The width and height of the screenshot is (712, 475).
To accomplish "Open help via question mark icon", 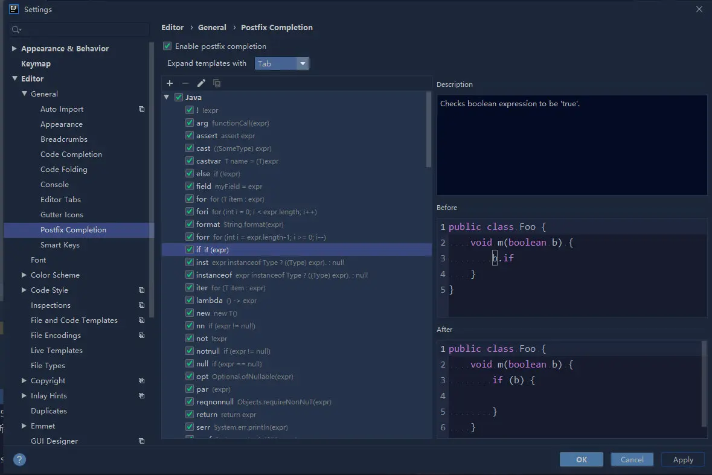I will (x=19, y=459).
